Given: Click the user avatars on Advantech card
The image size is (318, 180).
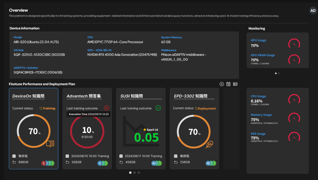Looking at the screenshot, I should coord(103,163).
